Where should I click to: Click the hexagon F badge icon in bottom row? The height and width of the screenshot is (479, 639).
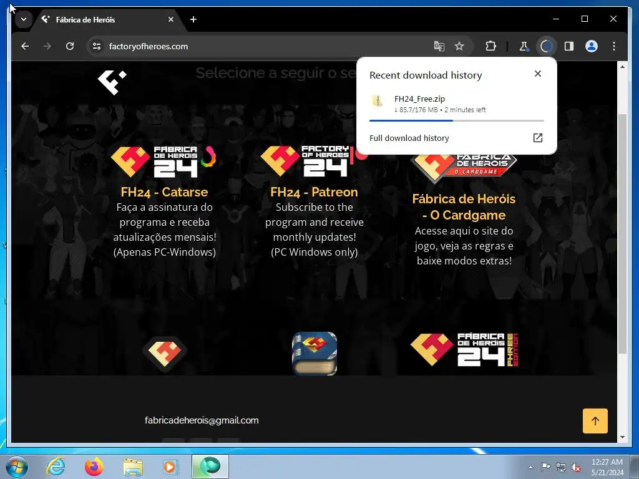[165, 354]
